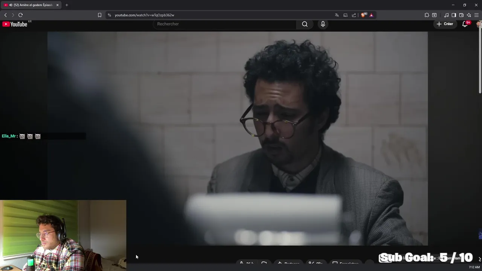Close the YouTube tab
Viewport: 482px width, 271px height.
tap(58, 5)
